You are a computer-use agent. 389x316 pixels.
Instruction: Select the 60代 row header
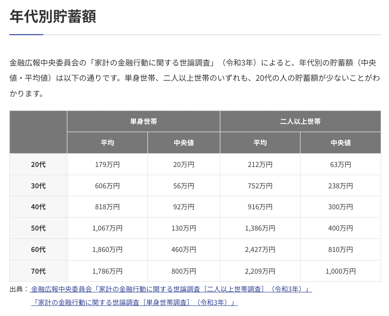[38, 250]
